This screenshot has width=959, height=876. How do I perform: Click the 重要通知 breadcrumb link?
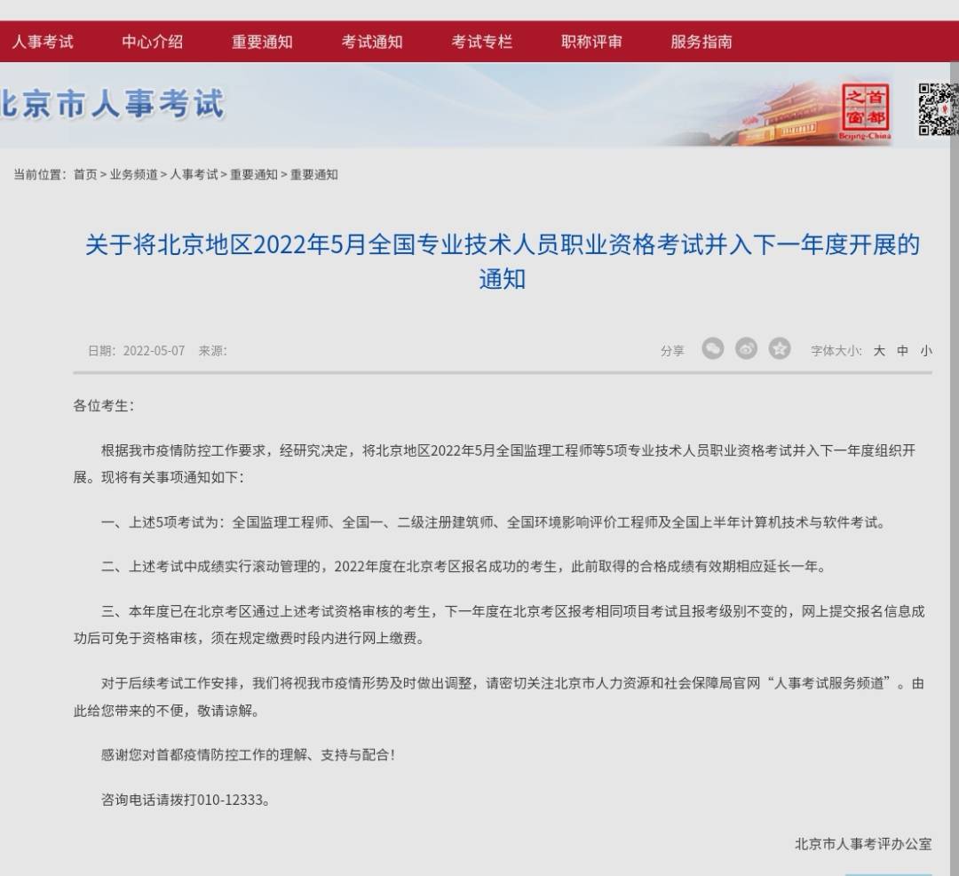[x=253, y=174]
